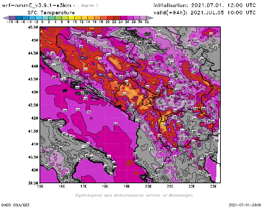Click the 21E longitude axis label
Image resolution: width=268 pixels, height=207 pixels.
[x=170, y=186]
